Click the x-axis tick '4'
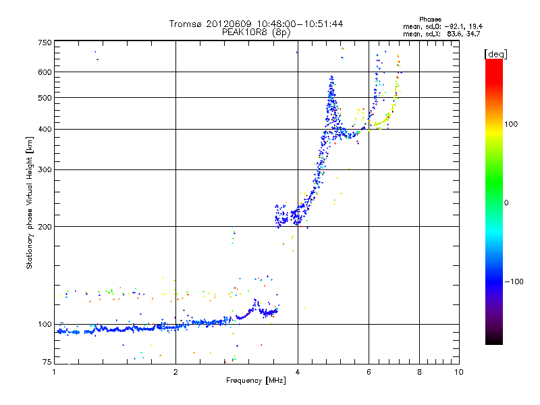Screen dimensions: 540x405 pyautogui.click(x=298, y=372)
